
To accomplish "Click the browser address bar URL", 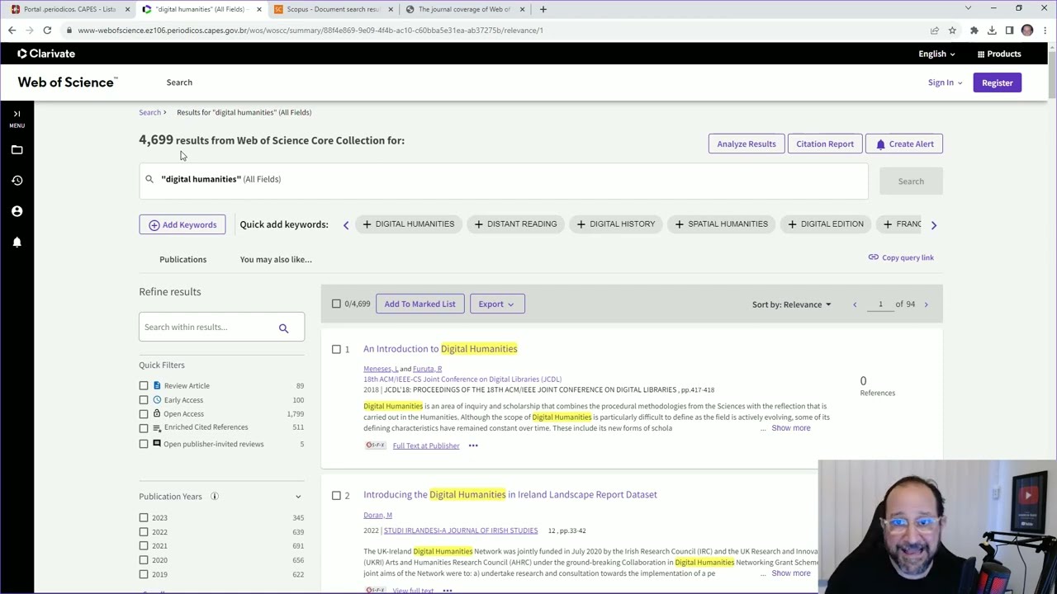I will tap(310, 31).
